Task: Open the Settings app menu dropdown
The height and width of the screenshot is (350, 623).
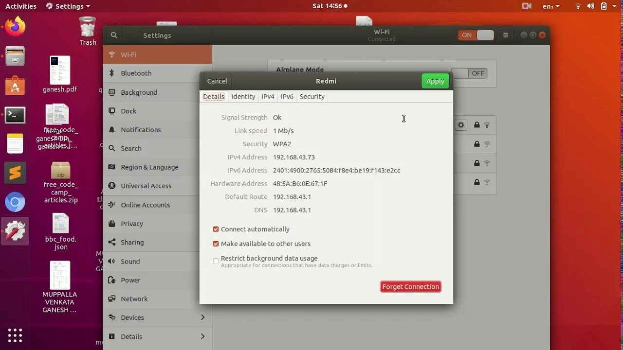Action: [x=68, y=6]
